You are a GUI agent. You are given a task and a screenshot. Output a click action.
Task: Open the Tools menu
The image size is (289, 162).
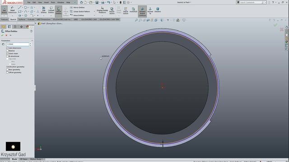[x=53, y=2]
